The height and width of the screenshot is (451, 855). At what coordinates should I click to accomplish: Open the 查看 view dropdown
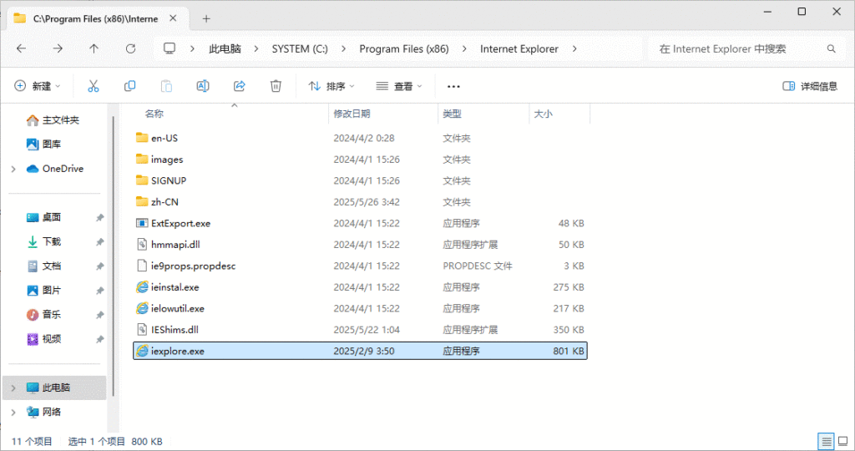pyautogui.click(x=399, y=86)
